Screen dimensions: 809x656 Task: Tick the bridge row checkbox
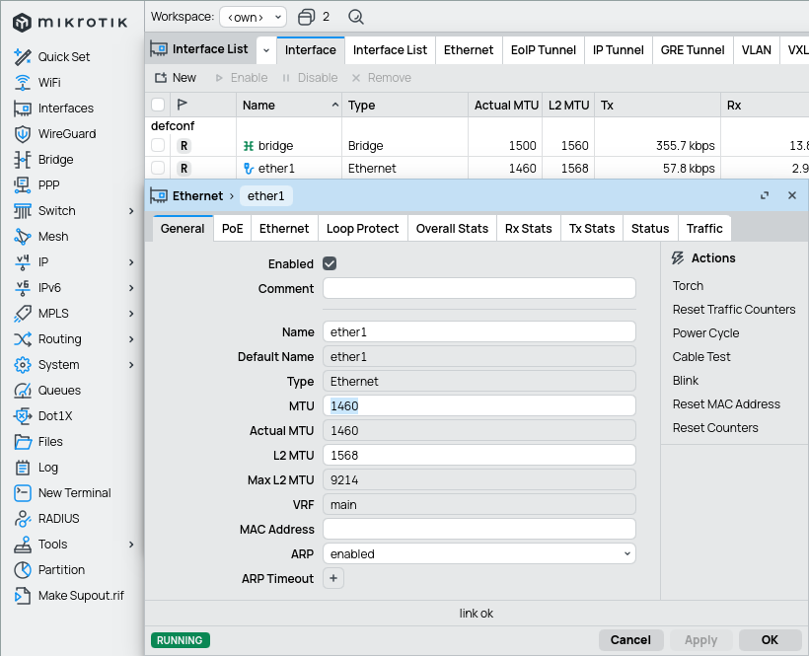[158, 146]
